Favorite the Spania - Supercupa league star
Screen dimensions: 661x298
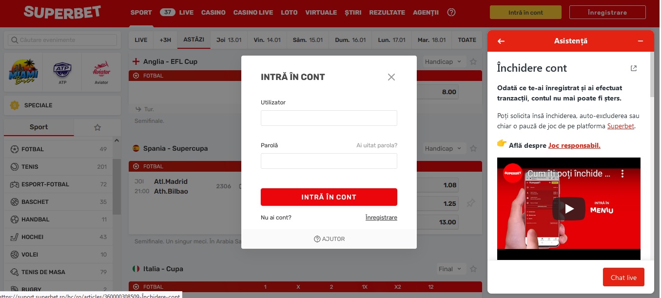(x=472, y=149)
